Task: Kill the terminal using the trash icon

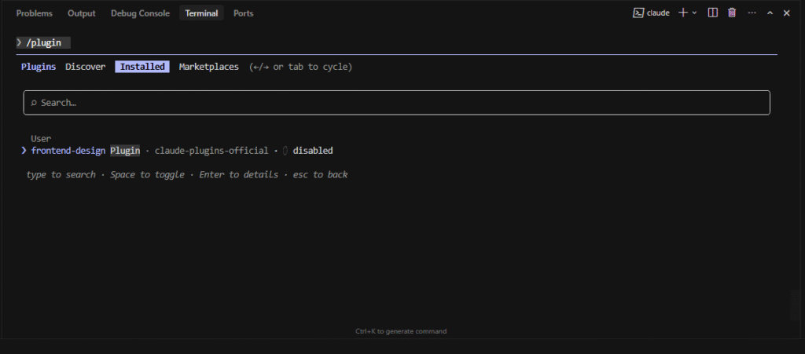Action: click(x=732, y=13)
